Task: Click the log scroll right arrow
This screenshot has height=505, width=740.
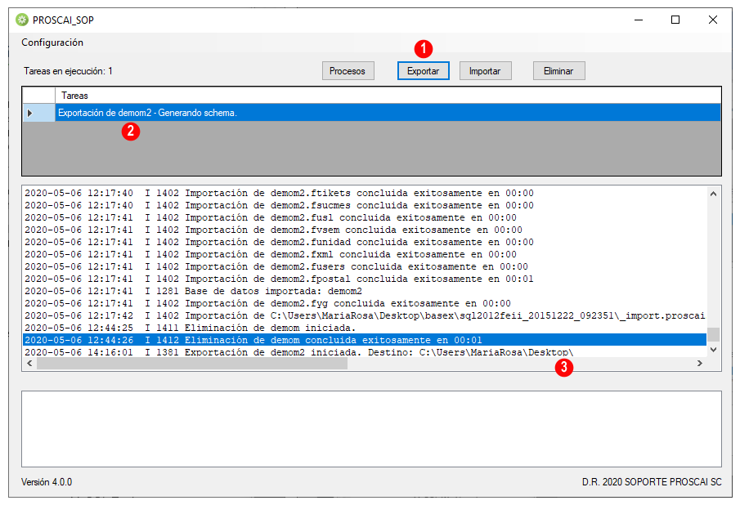Action: (x=700, y=363)
